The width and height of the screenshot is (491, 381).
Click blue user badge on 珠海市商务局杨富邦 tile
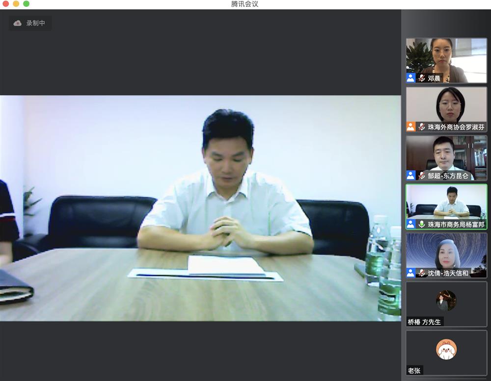pos(411,224)
